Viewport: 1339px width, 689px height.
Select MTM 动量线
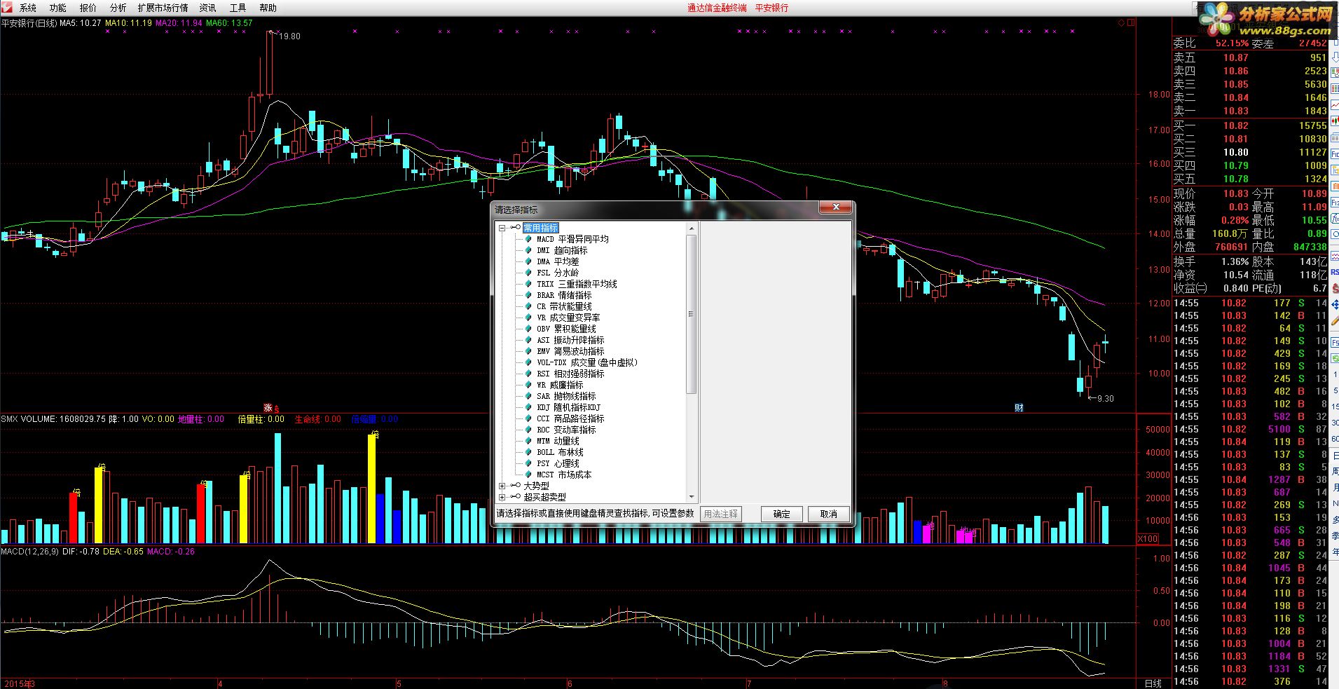pyautogui.click(x=558, y=441)
